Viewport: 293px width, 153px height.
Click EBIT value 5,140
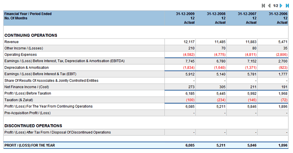click(x=221, y=74)
